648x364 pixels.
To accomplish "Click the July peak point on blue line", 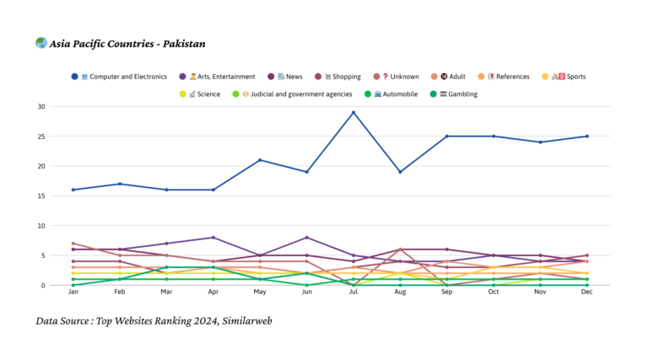I will click(354, 112).
